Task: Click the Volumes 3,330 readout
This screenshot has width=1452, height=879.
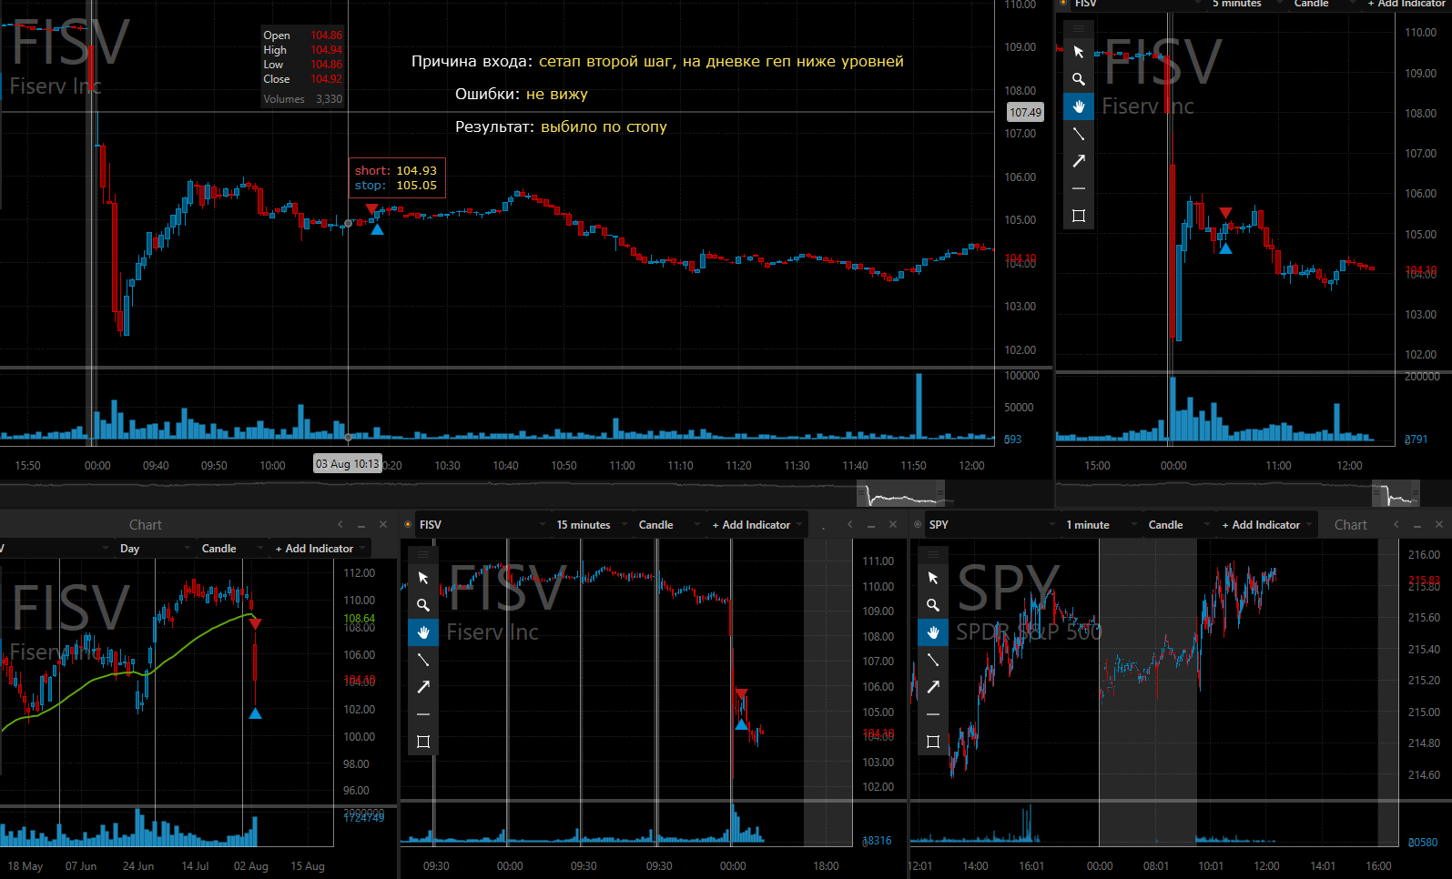Action: [303, 99]
